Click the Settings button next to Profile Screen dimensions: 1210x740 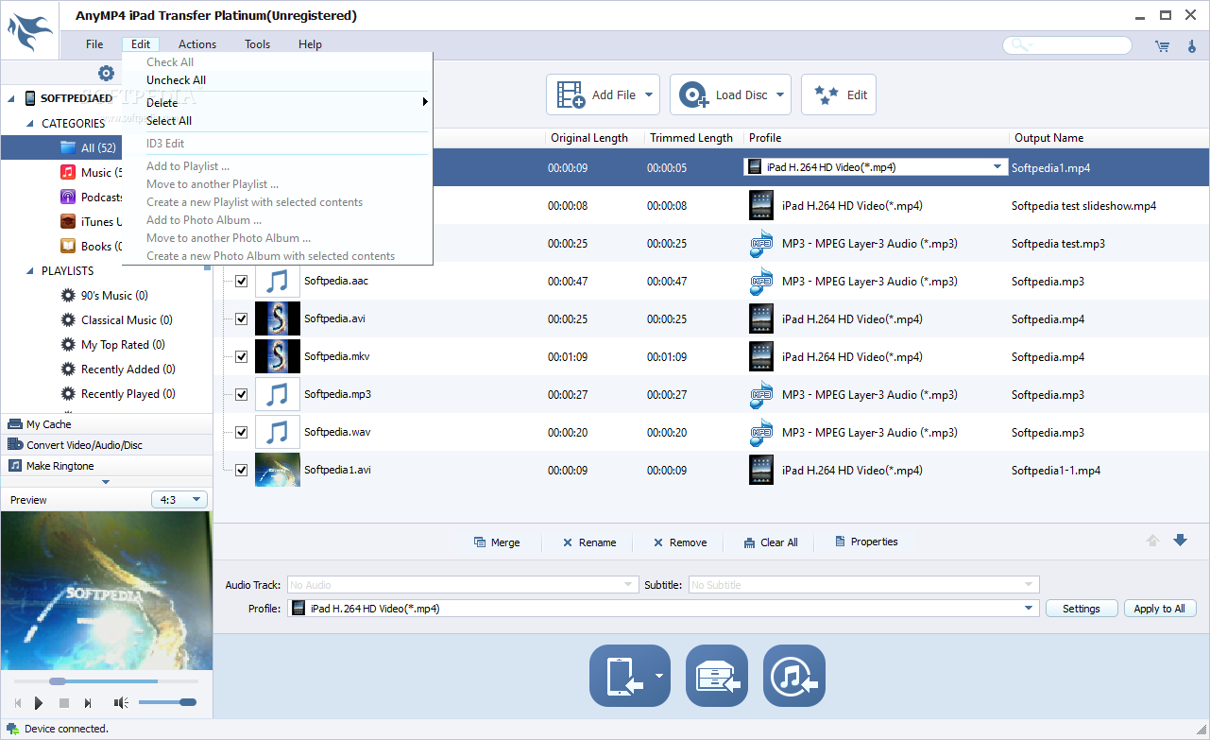(1082, 609)
